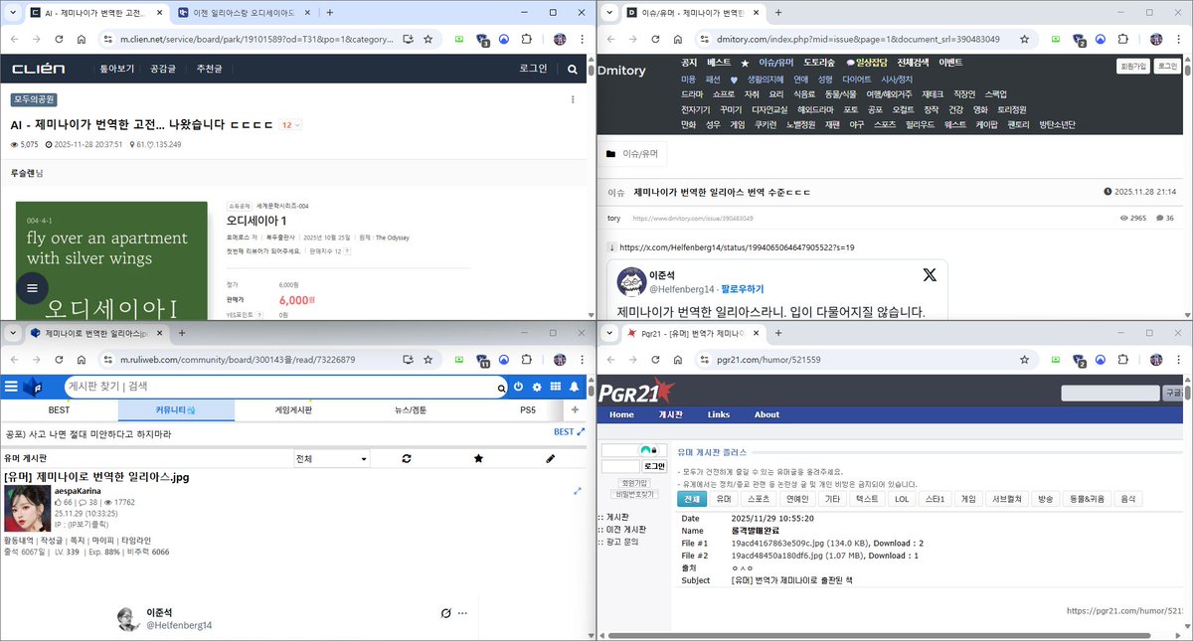Open the three-dot menu on Ruliweb embedded tweet
This screenshot has width=1193, height=641.
click(462, 613)
